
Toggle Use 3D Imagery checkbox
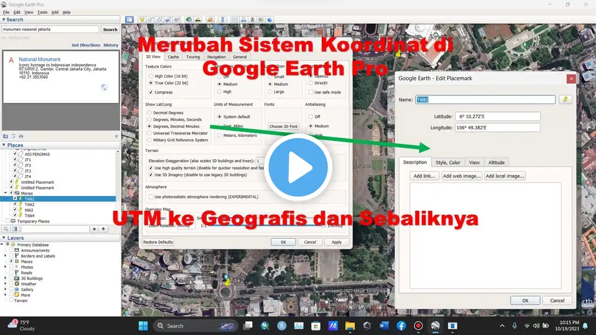coord(151,175)
